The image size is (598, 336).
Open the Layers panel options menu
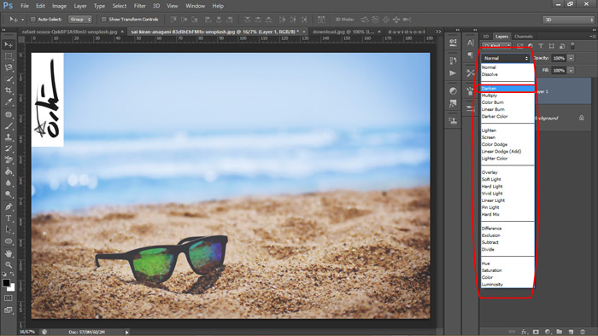tap(593, 36)
